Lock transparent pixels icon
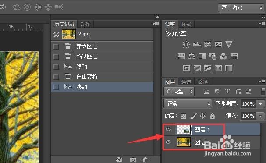The width and height of the screenshot is (266, 163). coord(183,116)
